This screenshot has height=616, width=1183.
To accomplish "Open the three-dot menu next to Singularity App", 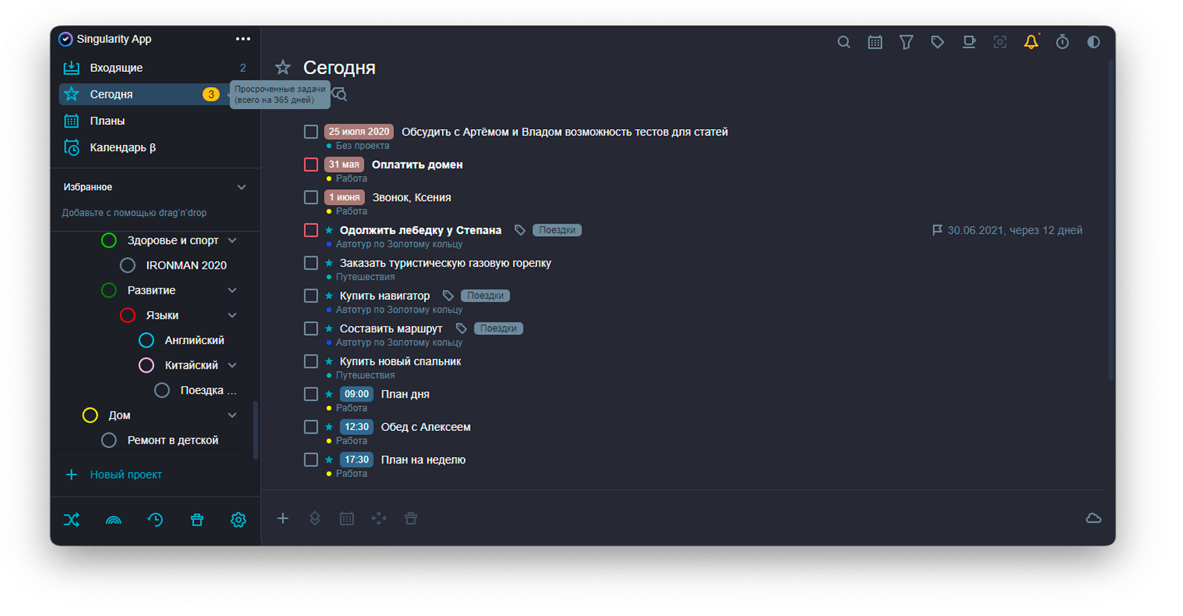I will click(243, 39).
